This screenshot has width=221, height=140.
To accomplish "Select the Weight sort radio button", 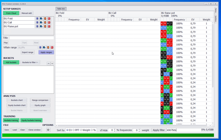I will pyautogui.click(x=81, y=130).
